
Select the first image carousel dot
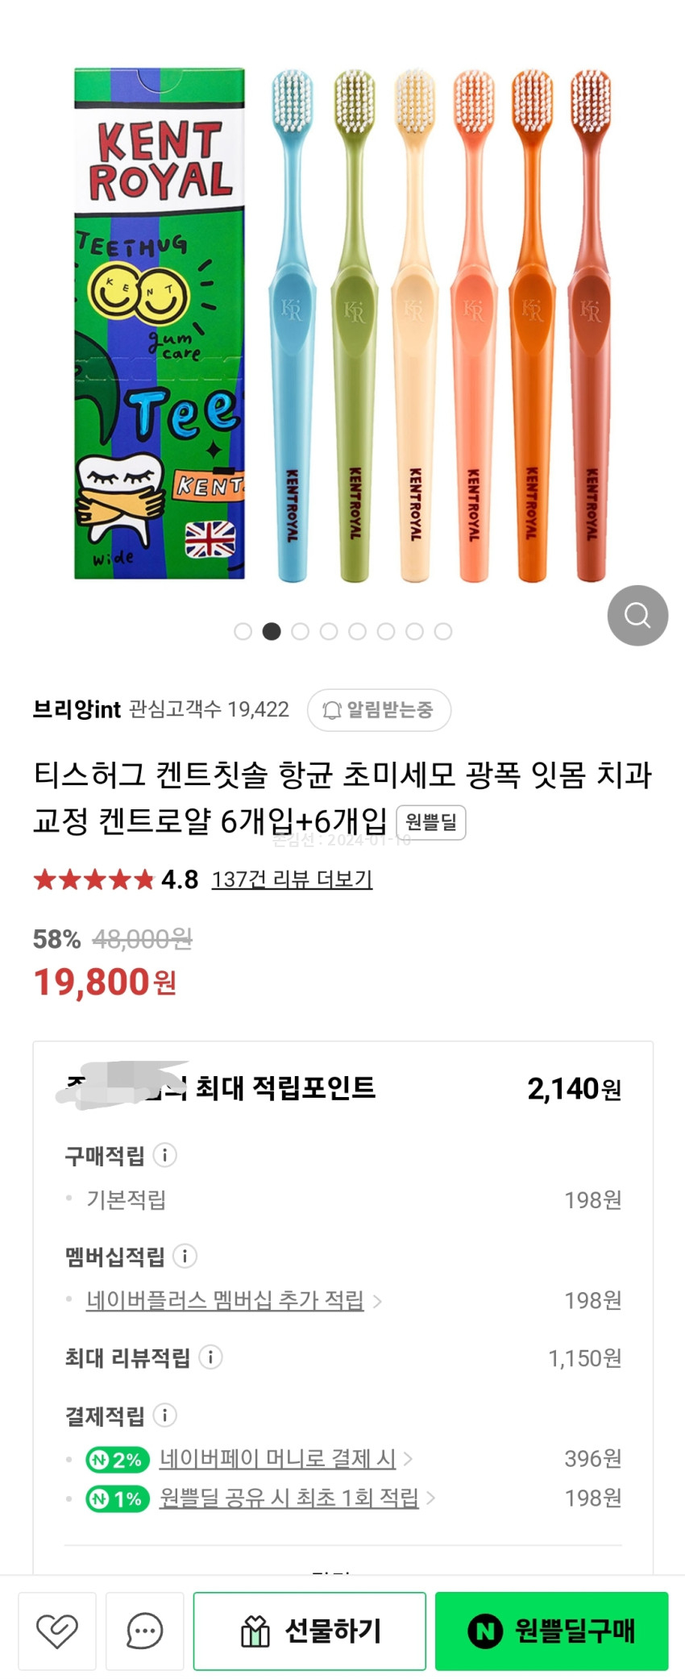tap(243, 631)
